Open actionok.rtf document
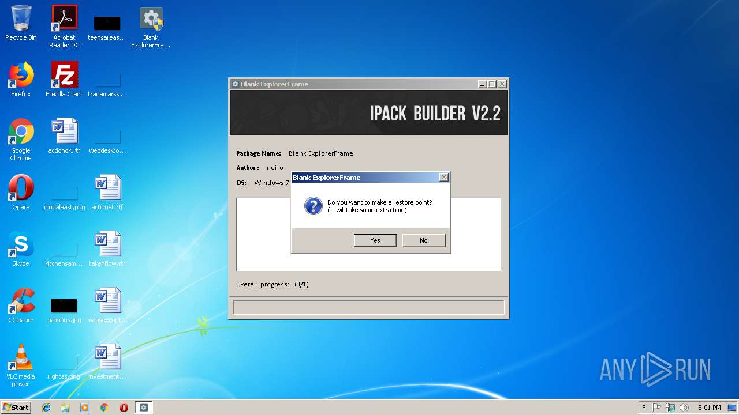Screen dimensions: 739x415 pyautogui.click(x=64, y=137)
